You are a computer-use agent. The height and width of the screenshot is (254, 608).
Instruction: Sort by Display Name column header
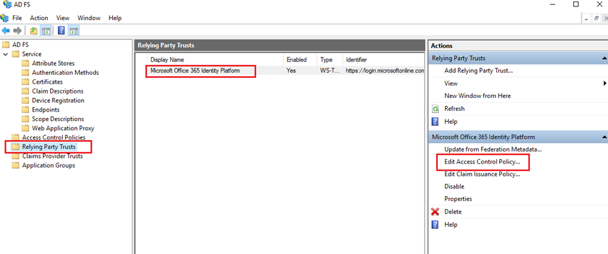coord(215,59)
